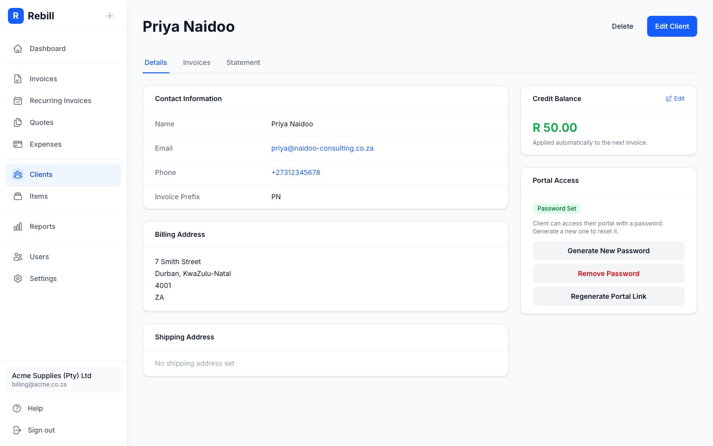Image resolution: width=713 pixels, height=446 pixels.
Task: Click the Rebill logo icon
Action: [16, 16]
